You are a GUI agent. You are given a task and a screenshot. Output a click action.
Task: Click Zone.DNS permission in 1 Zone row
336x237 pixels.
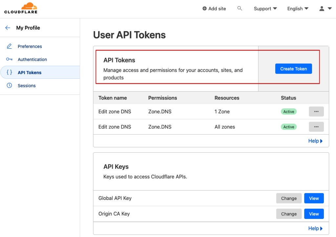[160, 112]
